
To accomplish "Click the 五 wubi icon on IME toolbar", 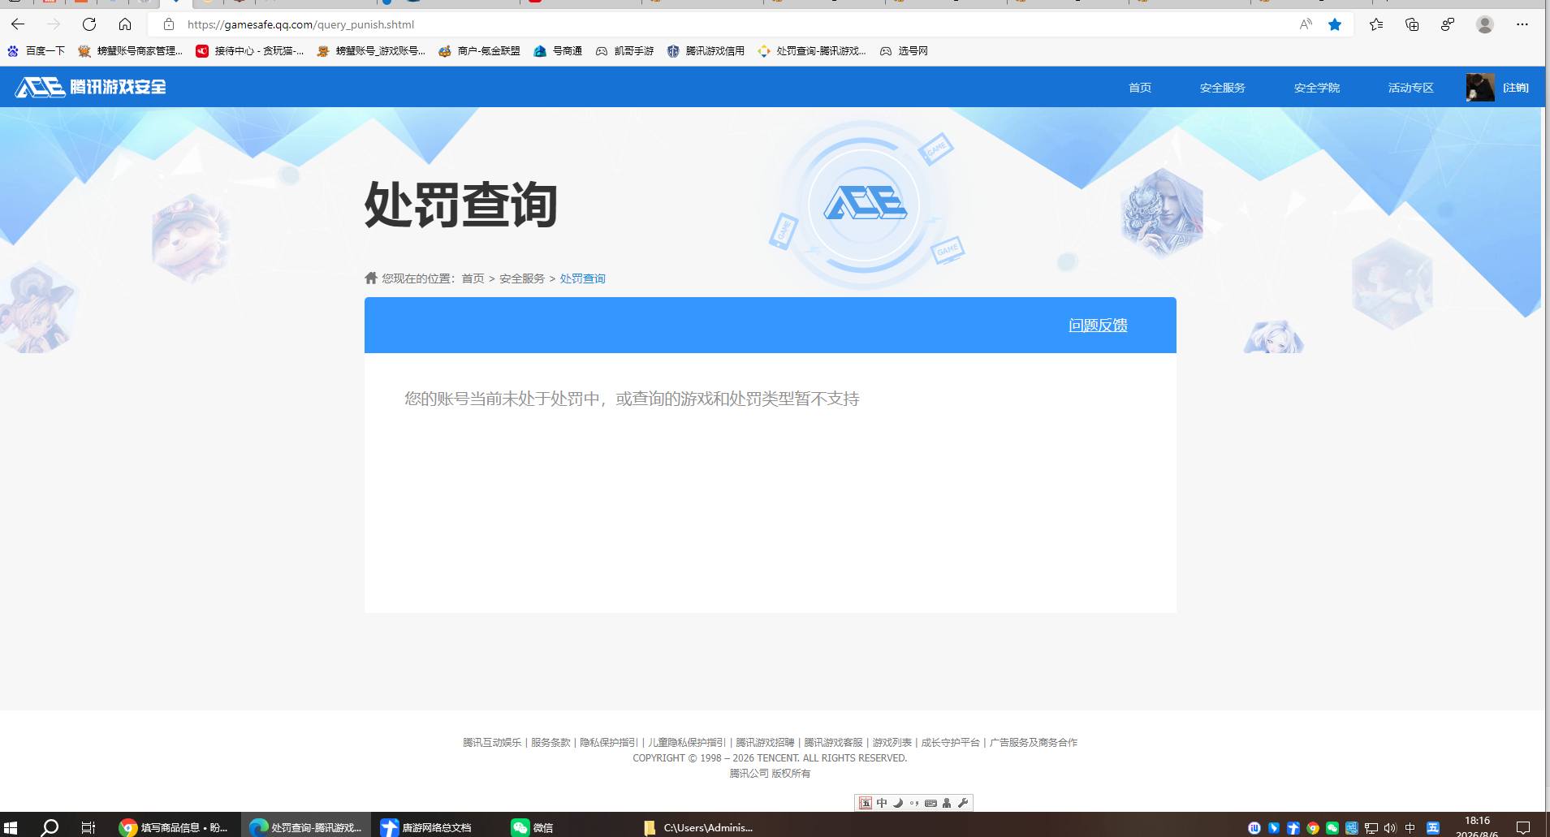I will point(866,803).
